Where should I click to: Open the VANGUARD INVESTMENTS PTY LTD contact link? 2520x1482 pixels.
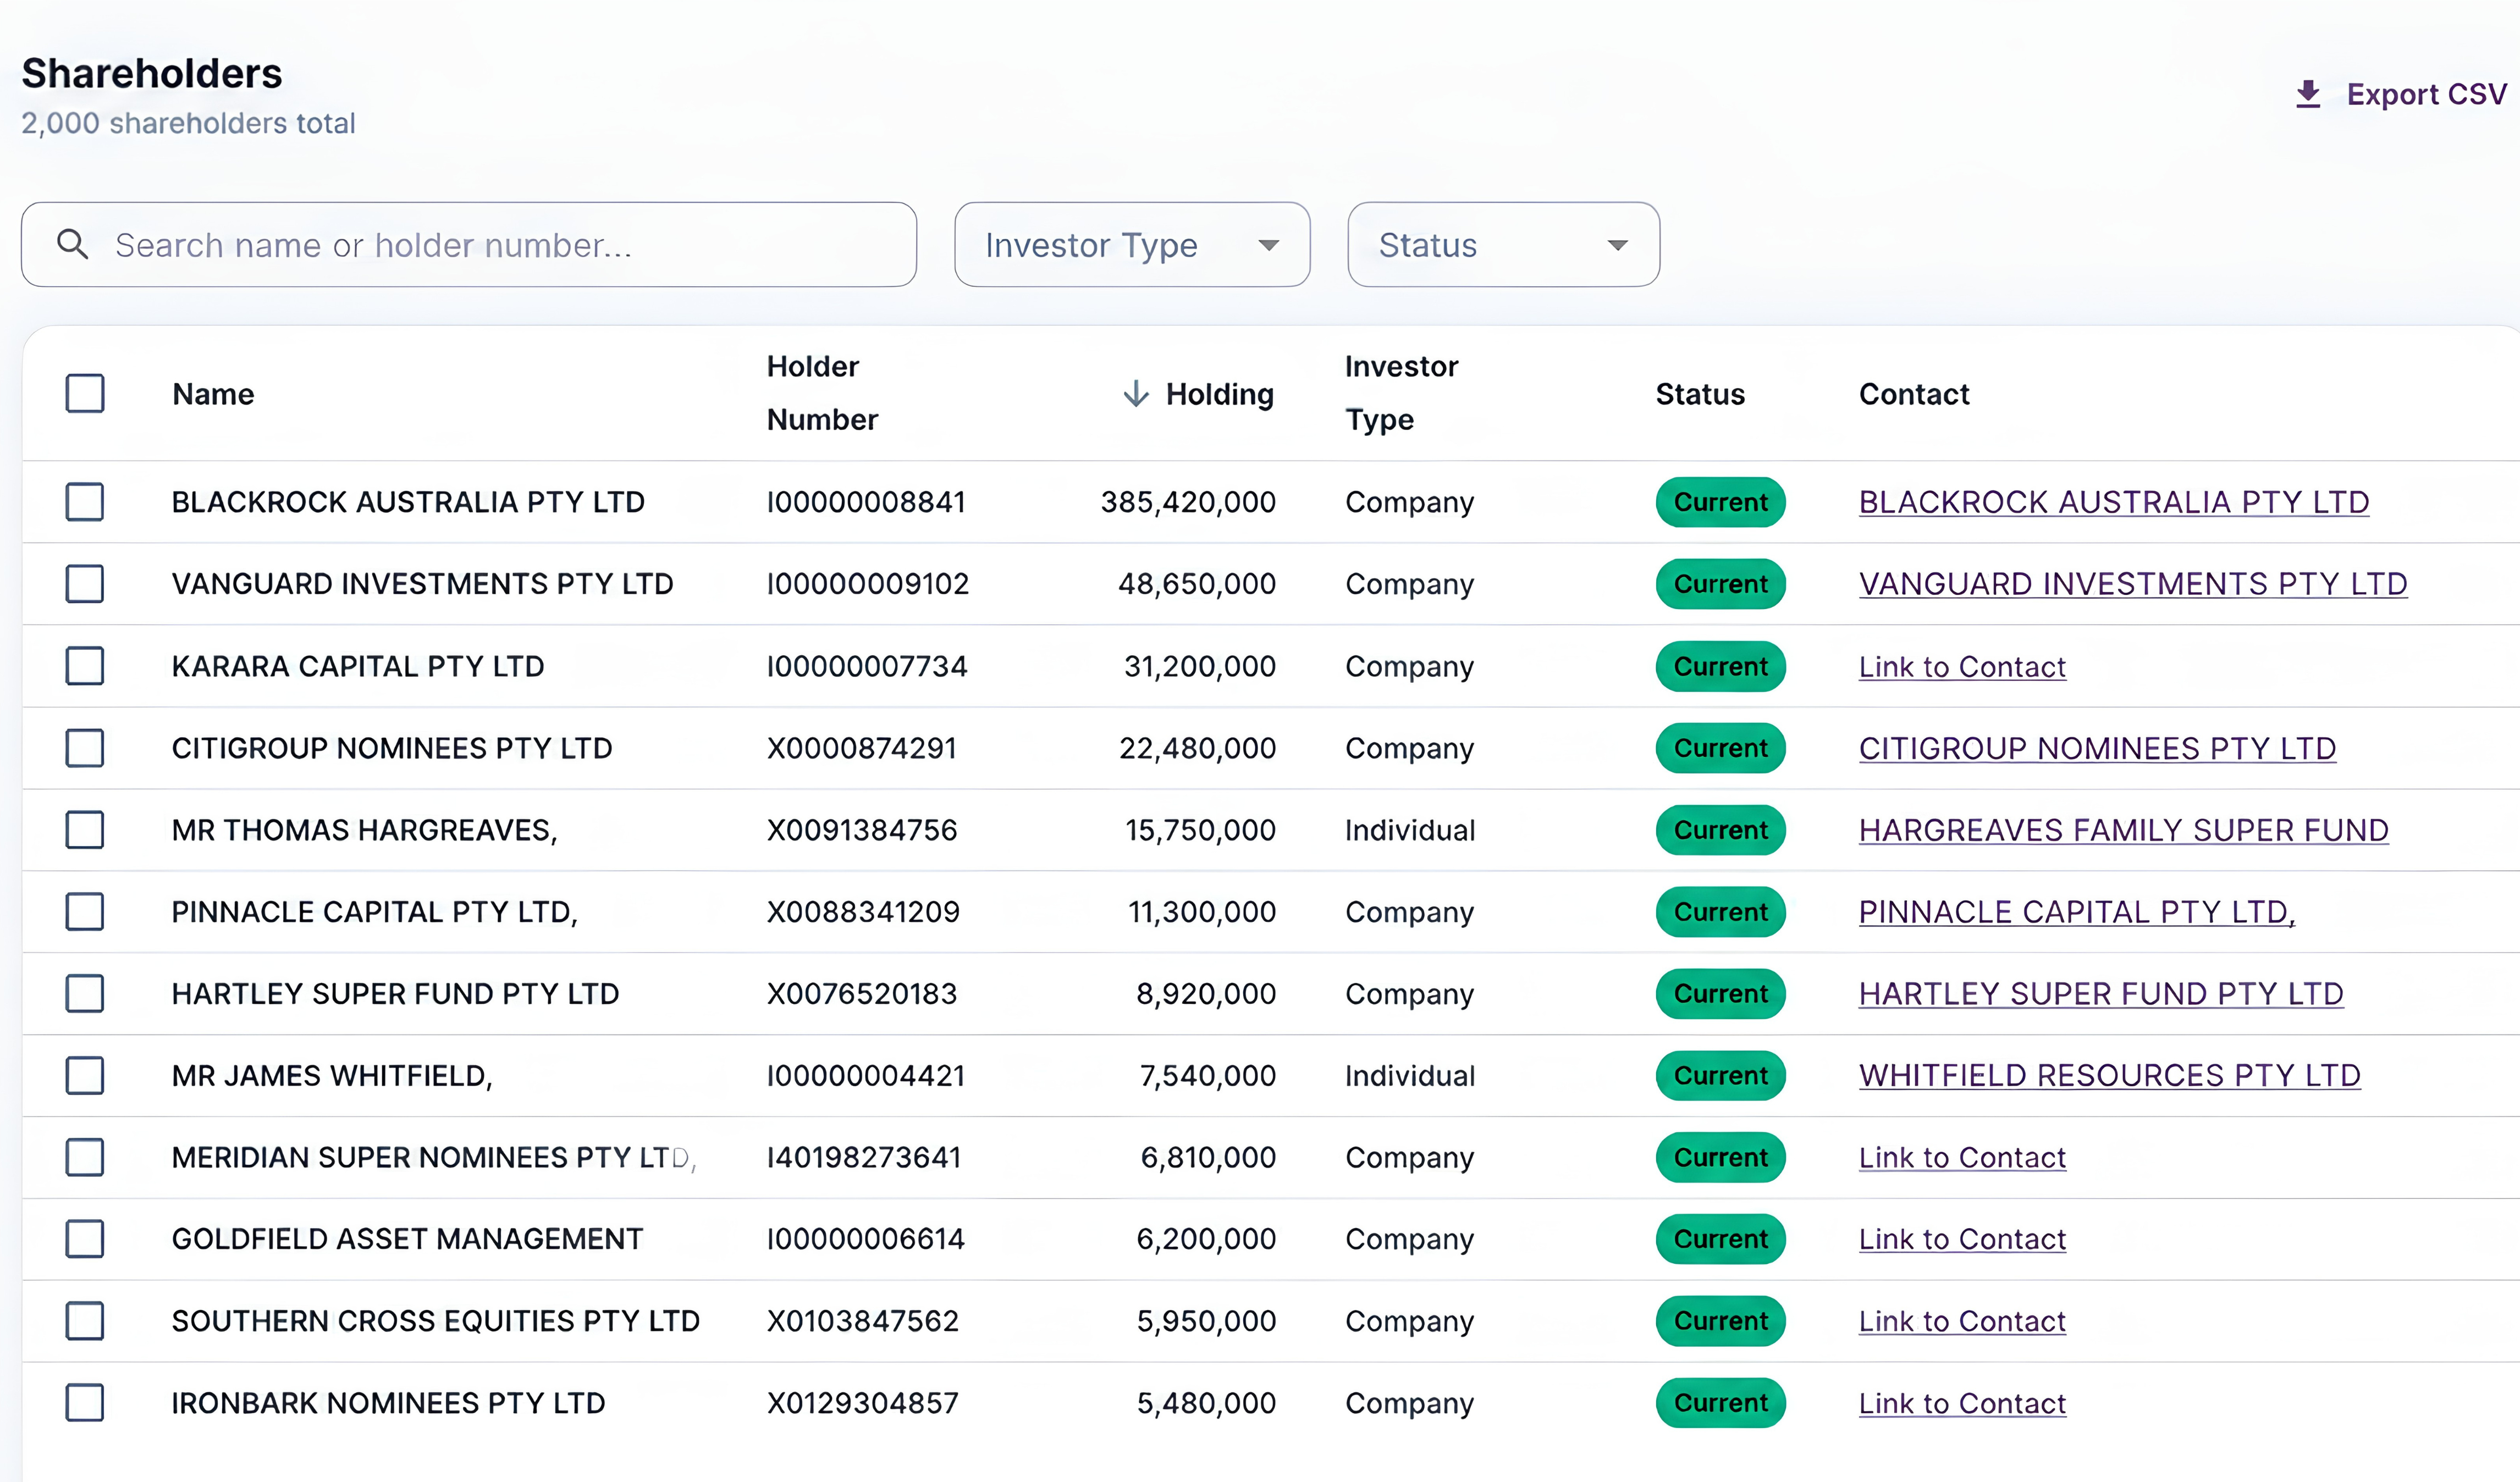coord(2133,584)
